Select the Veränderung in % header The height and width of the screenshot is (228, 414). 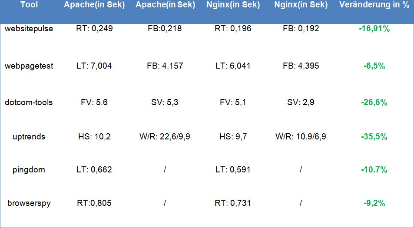click(x=374, y=5)
